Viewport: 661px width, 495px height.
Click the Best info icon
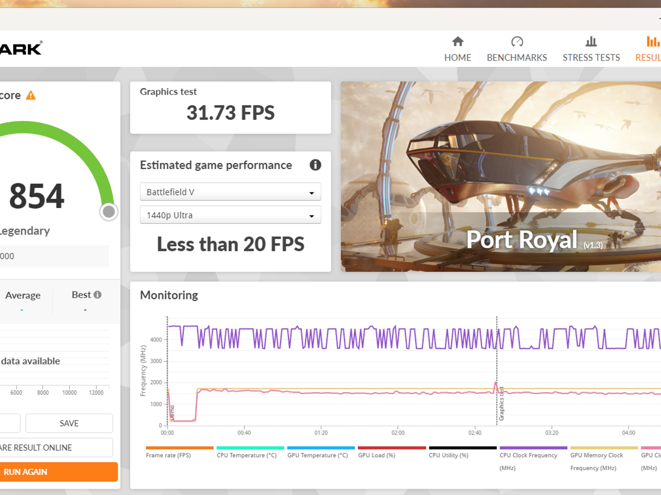tap(97, 295)
